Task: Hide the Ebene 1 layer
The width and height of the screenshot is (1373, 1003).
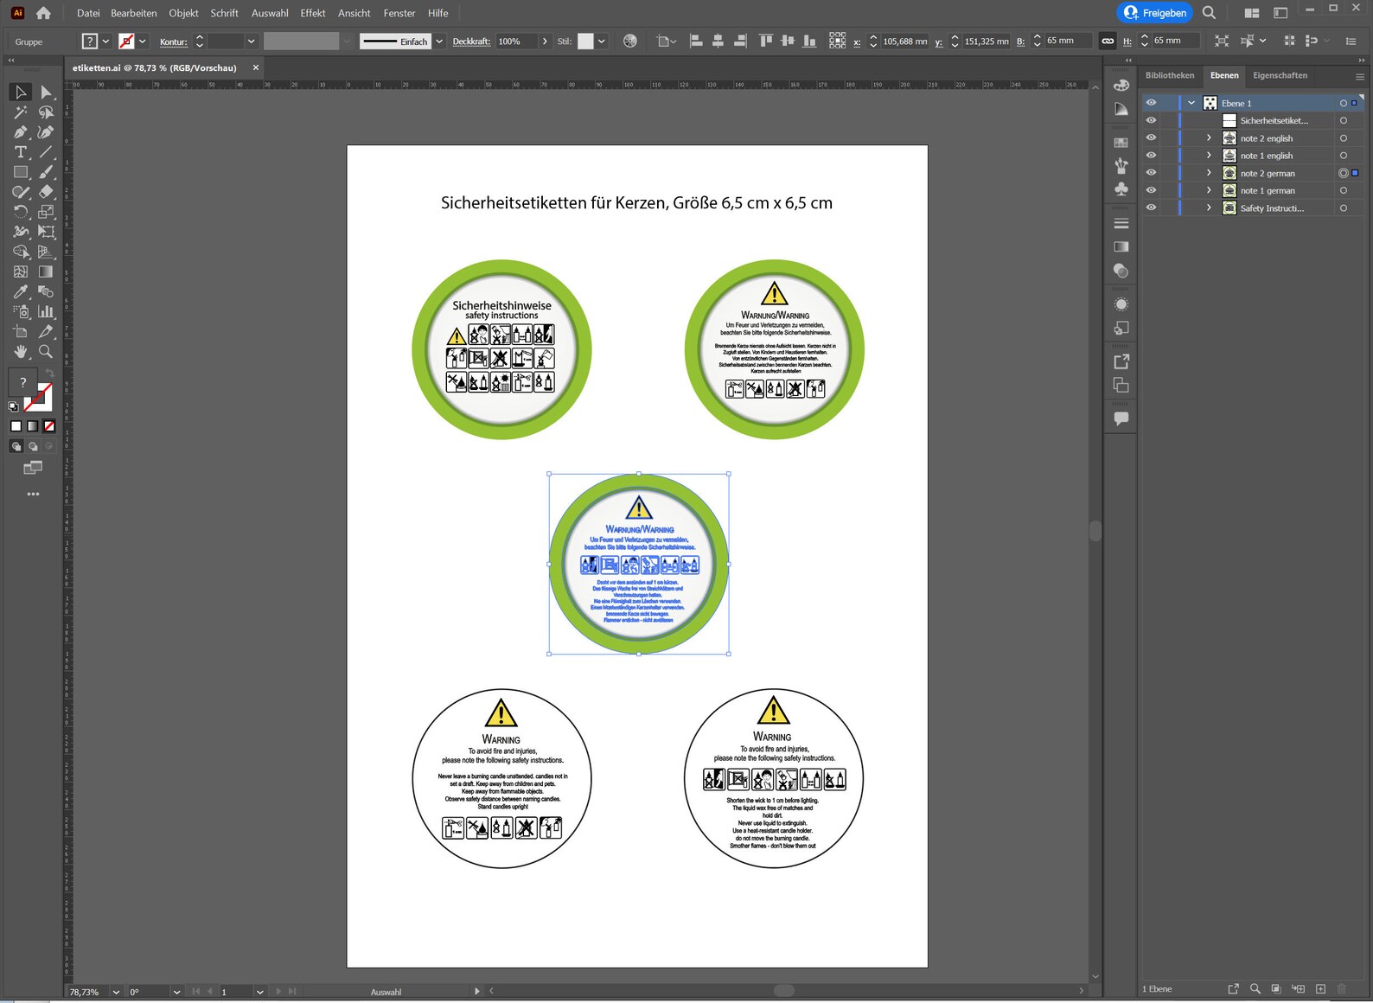Action: (1151, 103)
